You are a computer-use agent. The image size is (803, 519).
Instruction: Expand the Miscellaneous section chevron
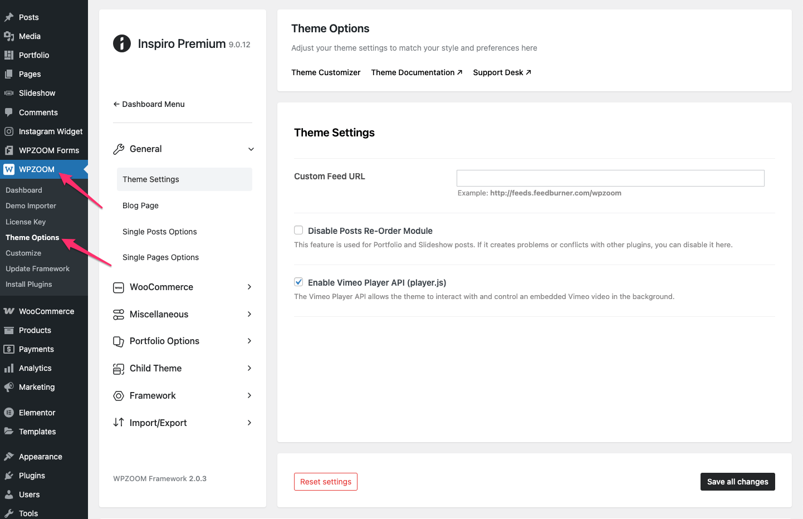click(x=249, y=314)
